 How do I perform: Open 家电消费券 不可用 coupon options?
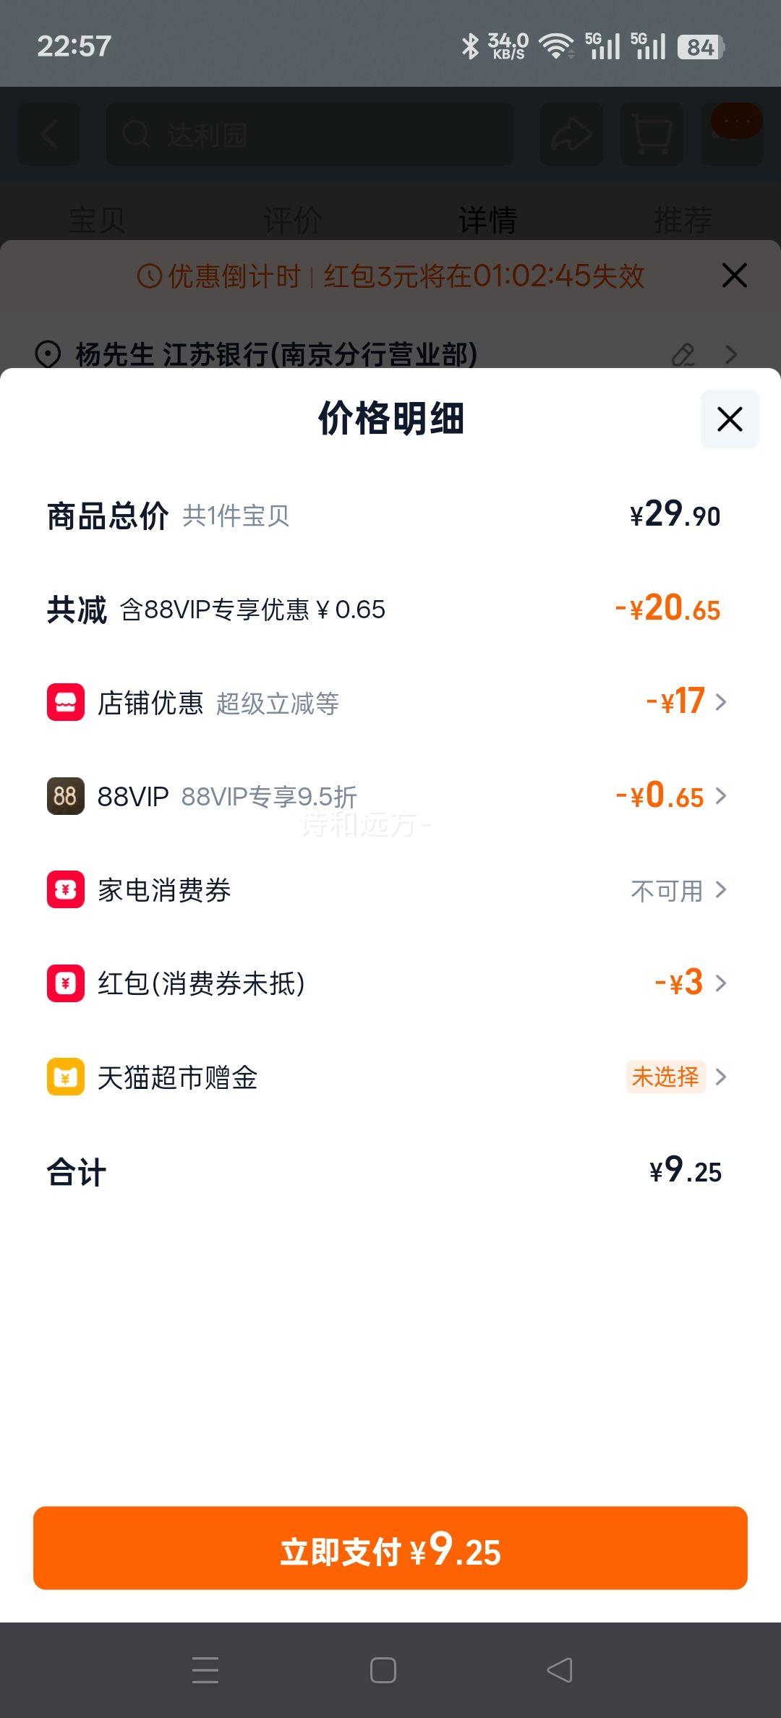[677, 890]
